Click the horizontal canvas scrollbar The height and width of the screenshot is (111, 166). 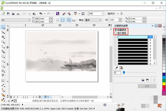(x=85, y=97)
